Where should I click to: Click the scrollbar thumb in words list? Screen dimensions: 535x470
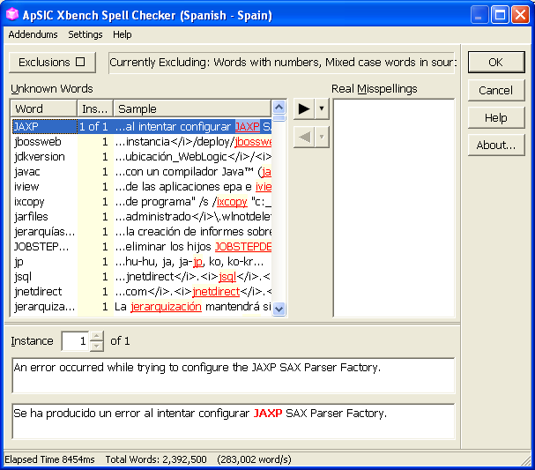click(279, 118)
